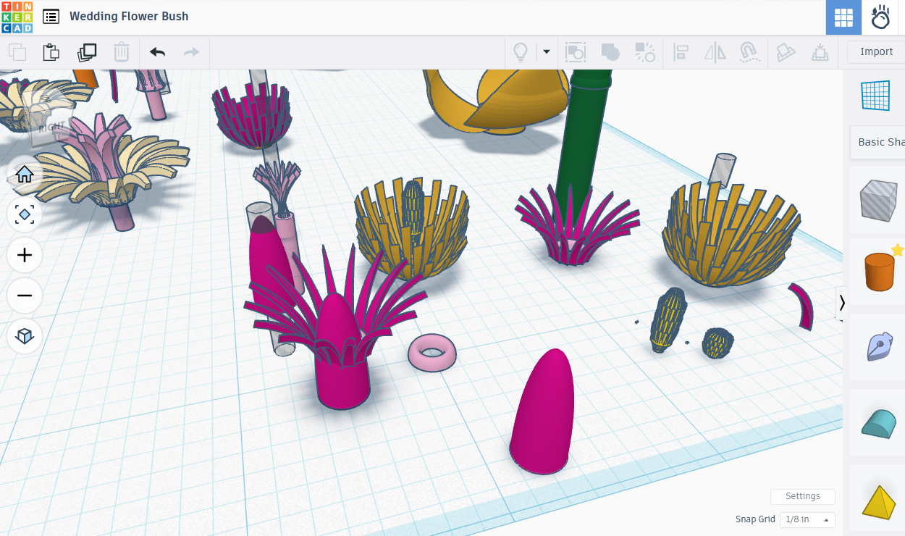Image resolution: width=905 pixels, height=536 pixels.
Task: Click the Tinkercad logo
Action: (17, 17)
